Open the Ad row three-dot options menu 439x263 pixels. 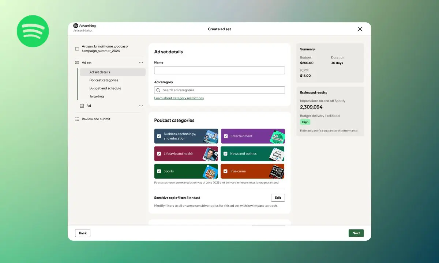[141, 106]
